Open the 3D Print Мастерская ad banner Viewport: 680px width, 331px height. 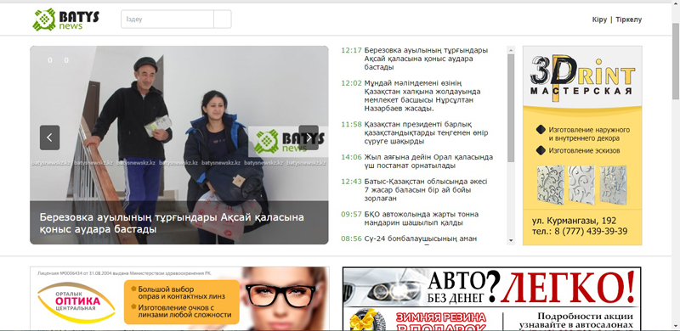[582, 145]
